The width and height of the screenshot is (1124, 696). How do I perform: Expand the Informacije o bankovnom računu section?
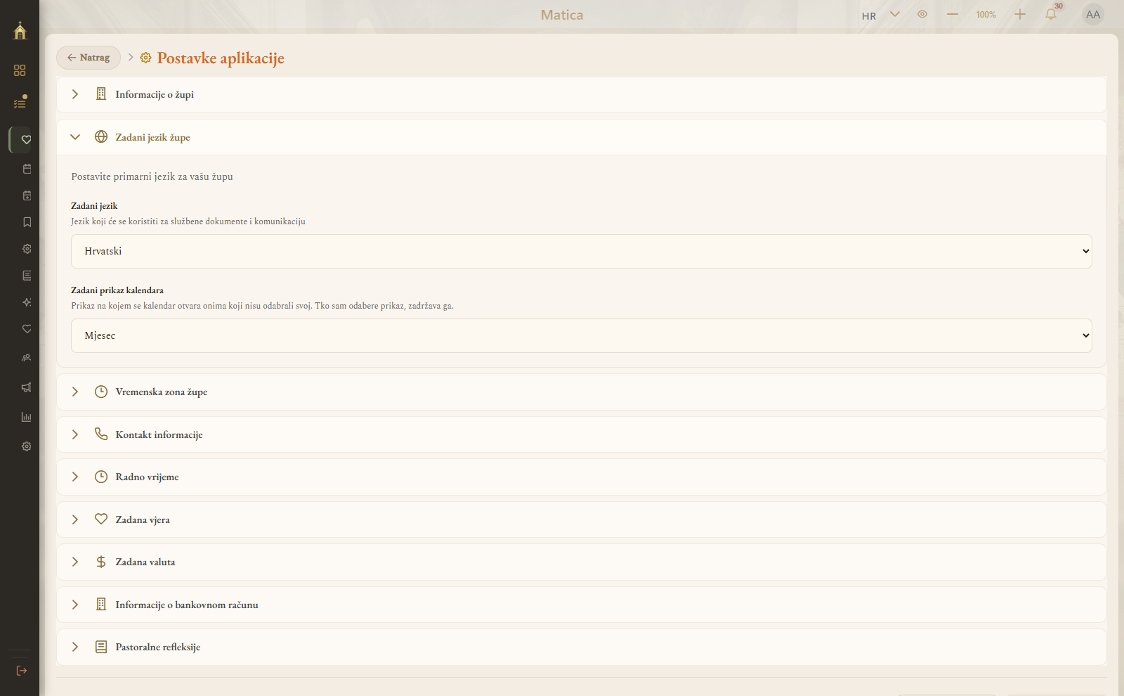pos(582,605)
